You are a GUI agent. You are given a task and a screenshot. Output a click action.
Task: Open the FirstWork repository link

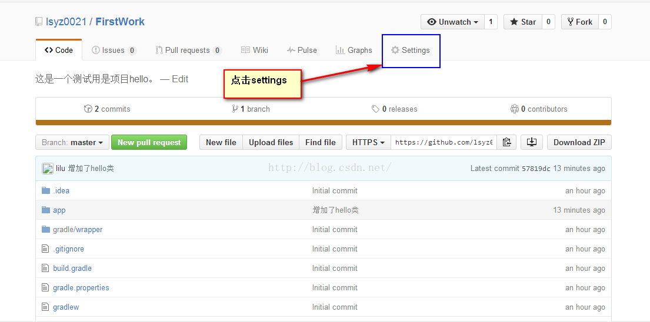click(x=120, y=22)
